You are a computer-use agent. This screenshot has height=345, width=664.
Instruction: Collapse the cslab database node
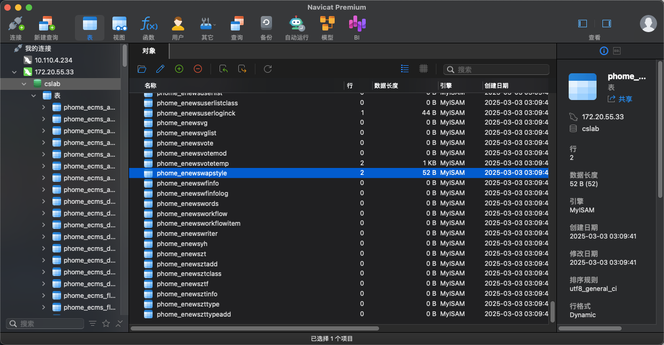(24, 84)
